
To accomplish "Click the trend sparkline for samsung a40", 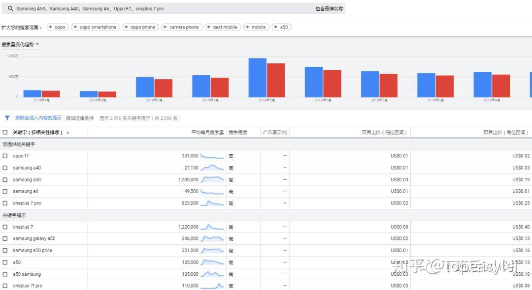I will coord(212,168).
